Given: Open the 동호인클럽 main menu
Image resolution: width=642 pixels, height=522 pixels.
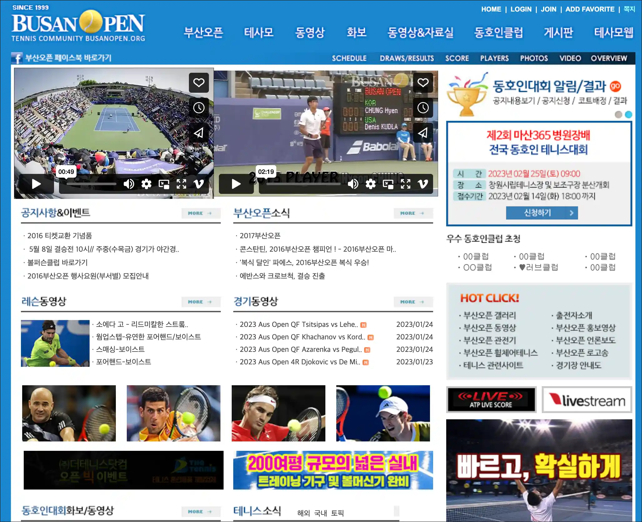Looking at the screenshot, I should [499, 32].
